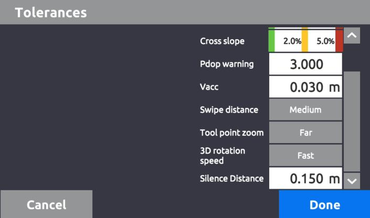370x218 pixels.
Task: Change Tool point zoom from Far
Action: click(x=305, y=133)
